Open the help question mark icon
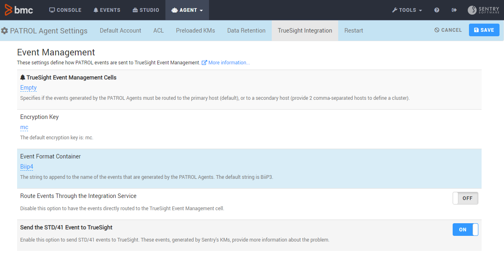The height and width of the screenshot is (255, 504). click(x=437, y=10)
